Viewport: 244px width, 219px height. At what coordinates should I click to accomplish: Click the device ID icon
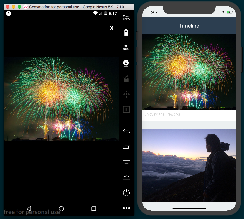[x=126, y=110]
